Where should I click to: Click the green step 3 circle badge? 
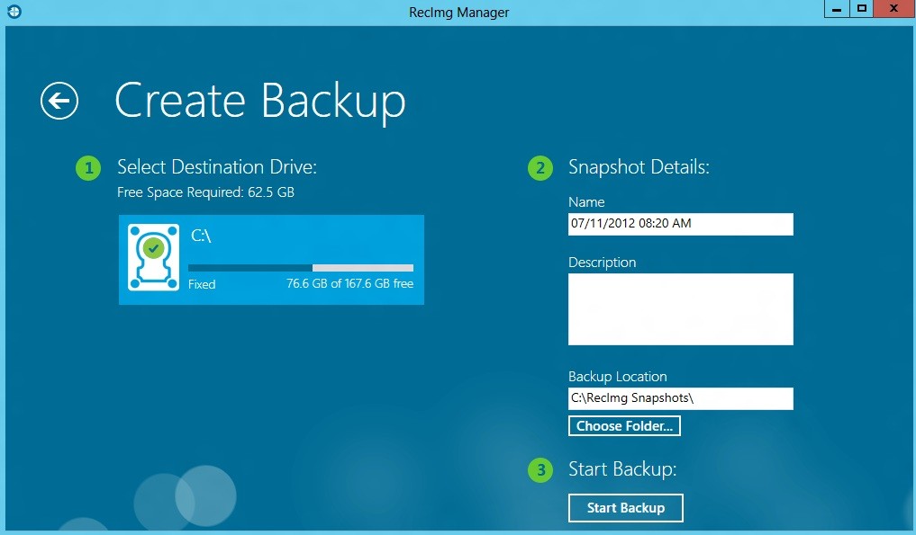pos(540,470)
